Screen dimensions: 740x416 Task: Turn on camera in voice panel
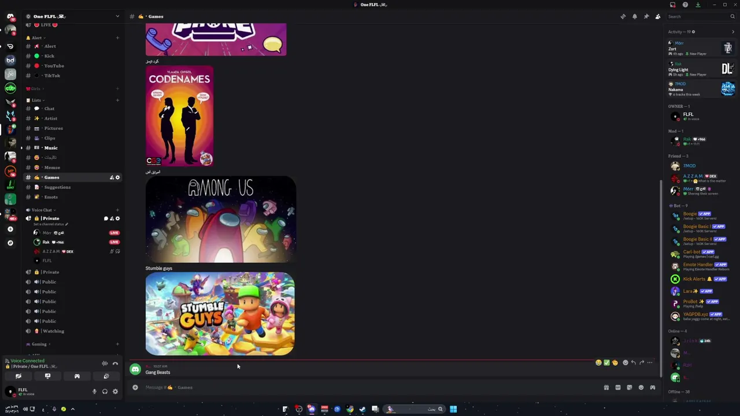pyautogui.click(x=18, y=376)
